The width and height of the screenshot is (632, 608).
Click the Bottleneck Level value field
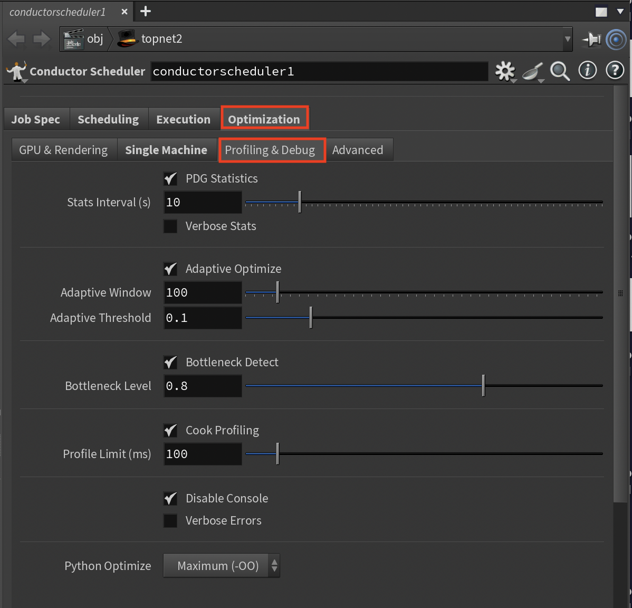(x=203, y=386)
